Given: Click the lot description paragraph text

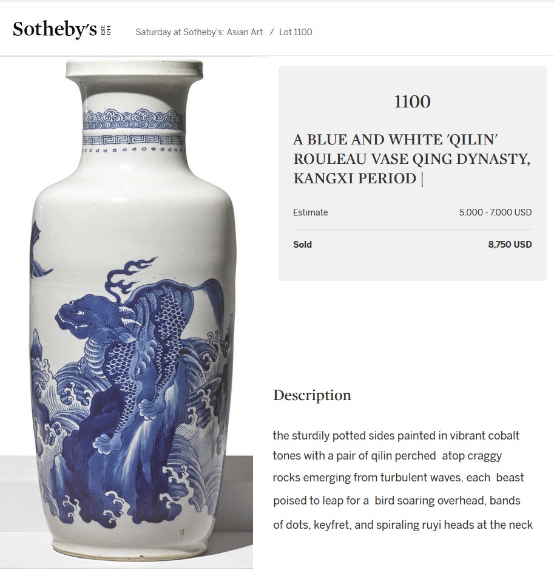Looking at the screenshot, I should [x=402, y=480].
